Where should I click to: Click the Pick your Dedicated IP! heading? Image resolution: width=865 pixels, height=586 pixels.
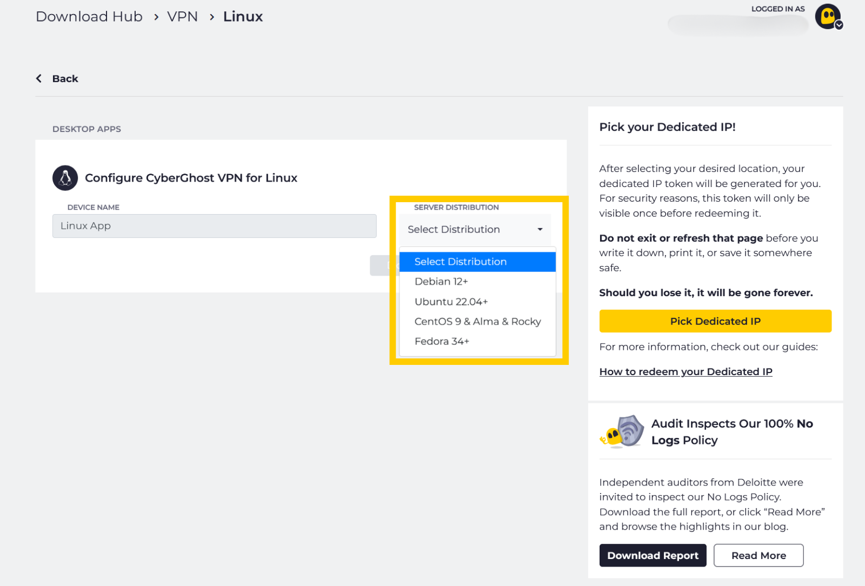point(667,127)
